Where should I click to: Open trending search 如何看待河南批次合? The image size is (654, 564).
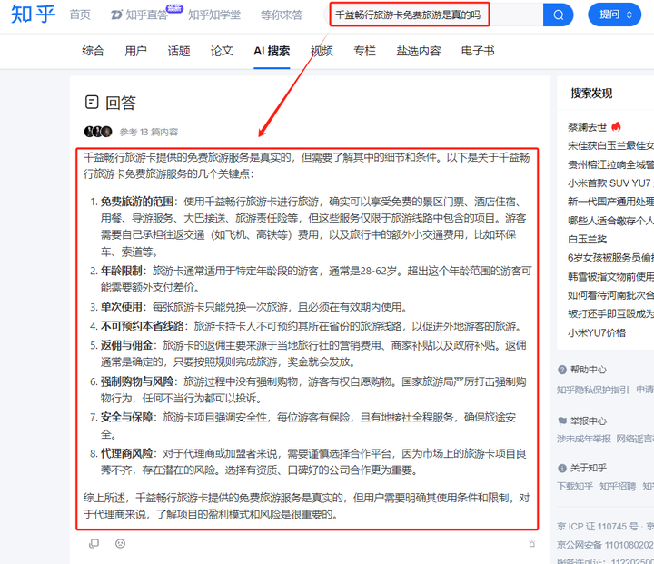[610, 295]
